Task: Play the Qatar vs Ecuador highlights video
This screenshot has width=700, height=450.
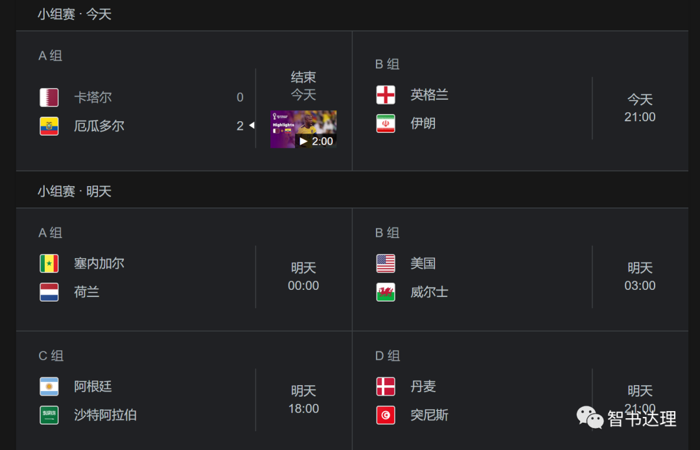Action: [x=303, y=129]
